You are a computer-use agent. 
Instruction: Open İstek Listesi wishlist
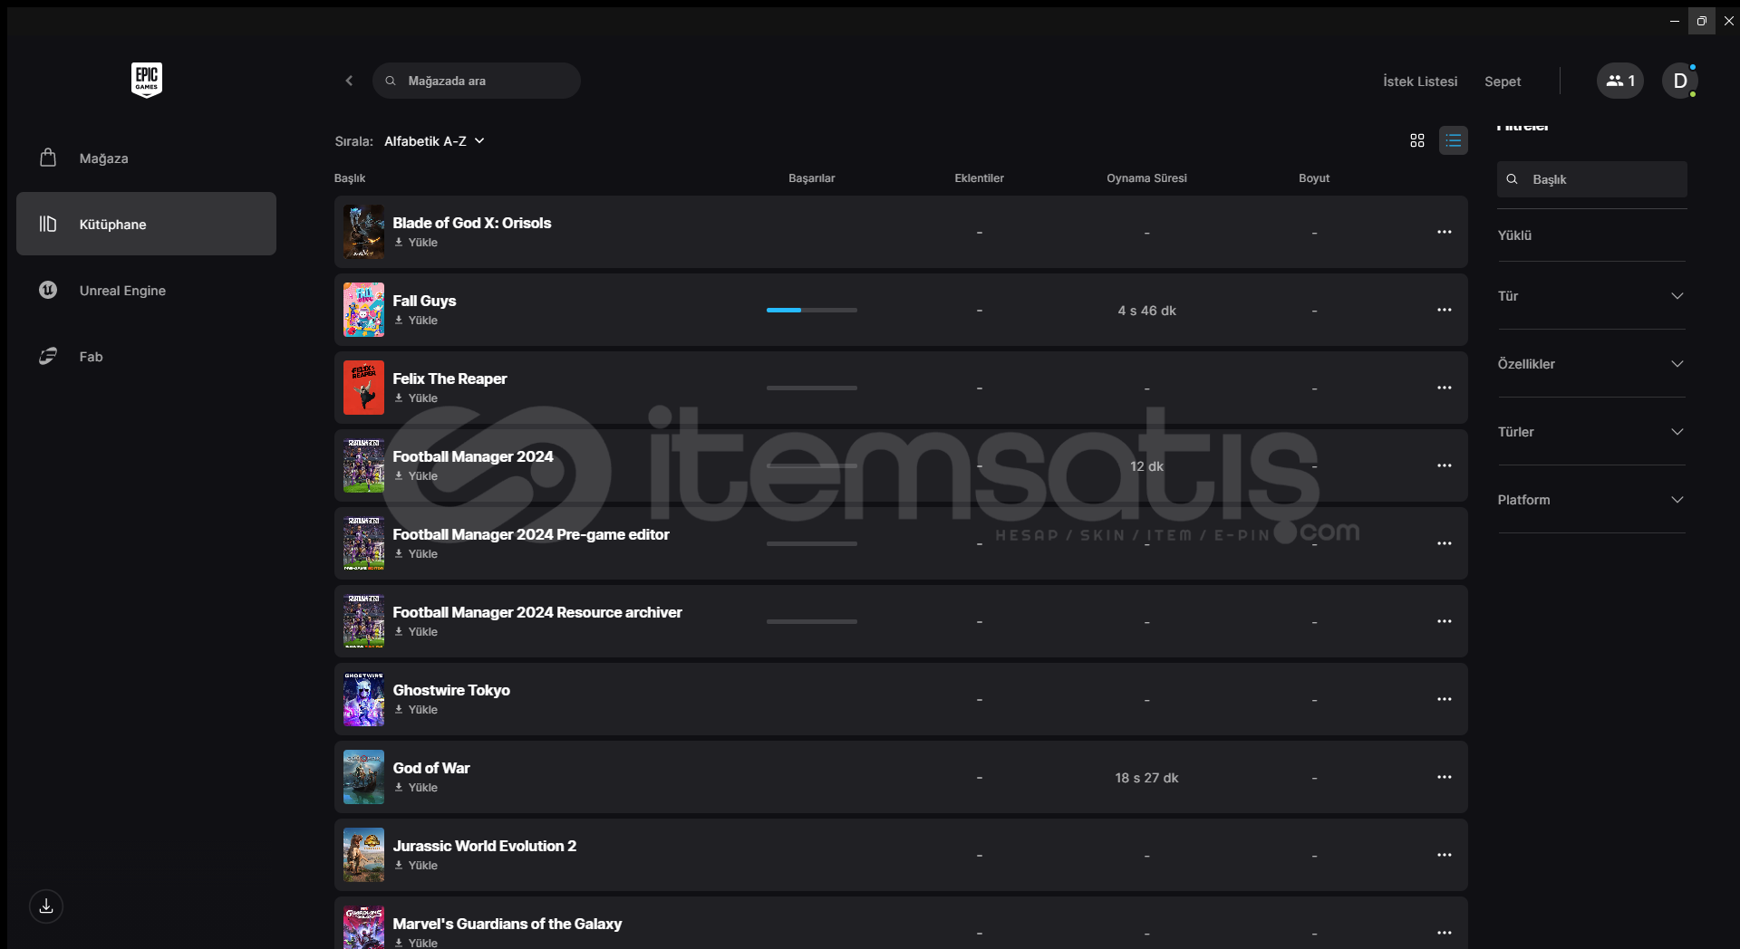1420,81
